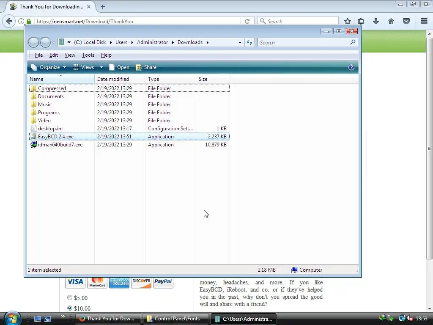Click the Firefox search box
Screen dimensions: 433x325
(298, 21)
